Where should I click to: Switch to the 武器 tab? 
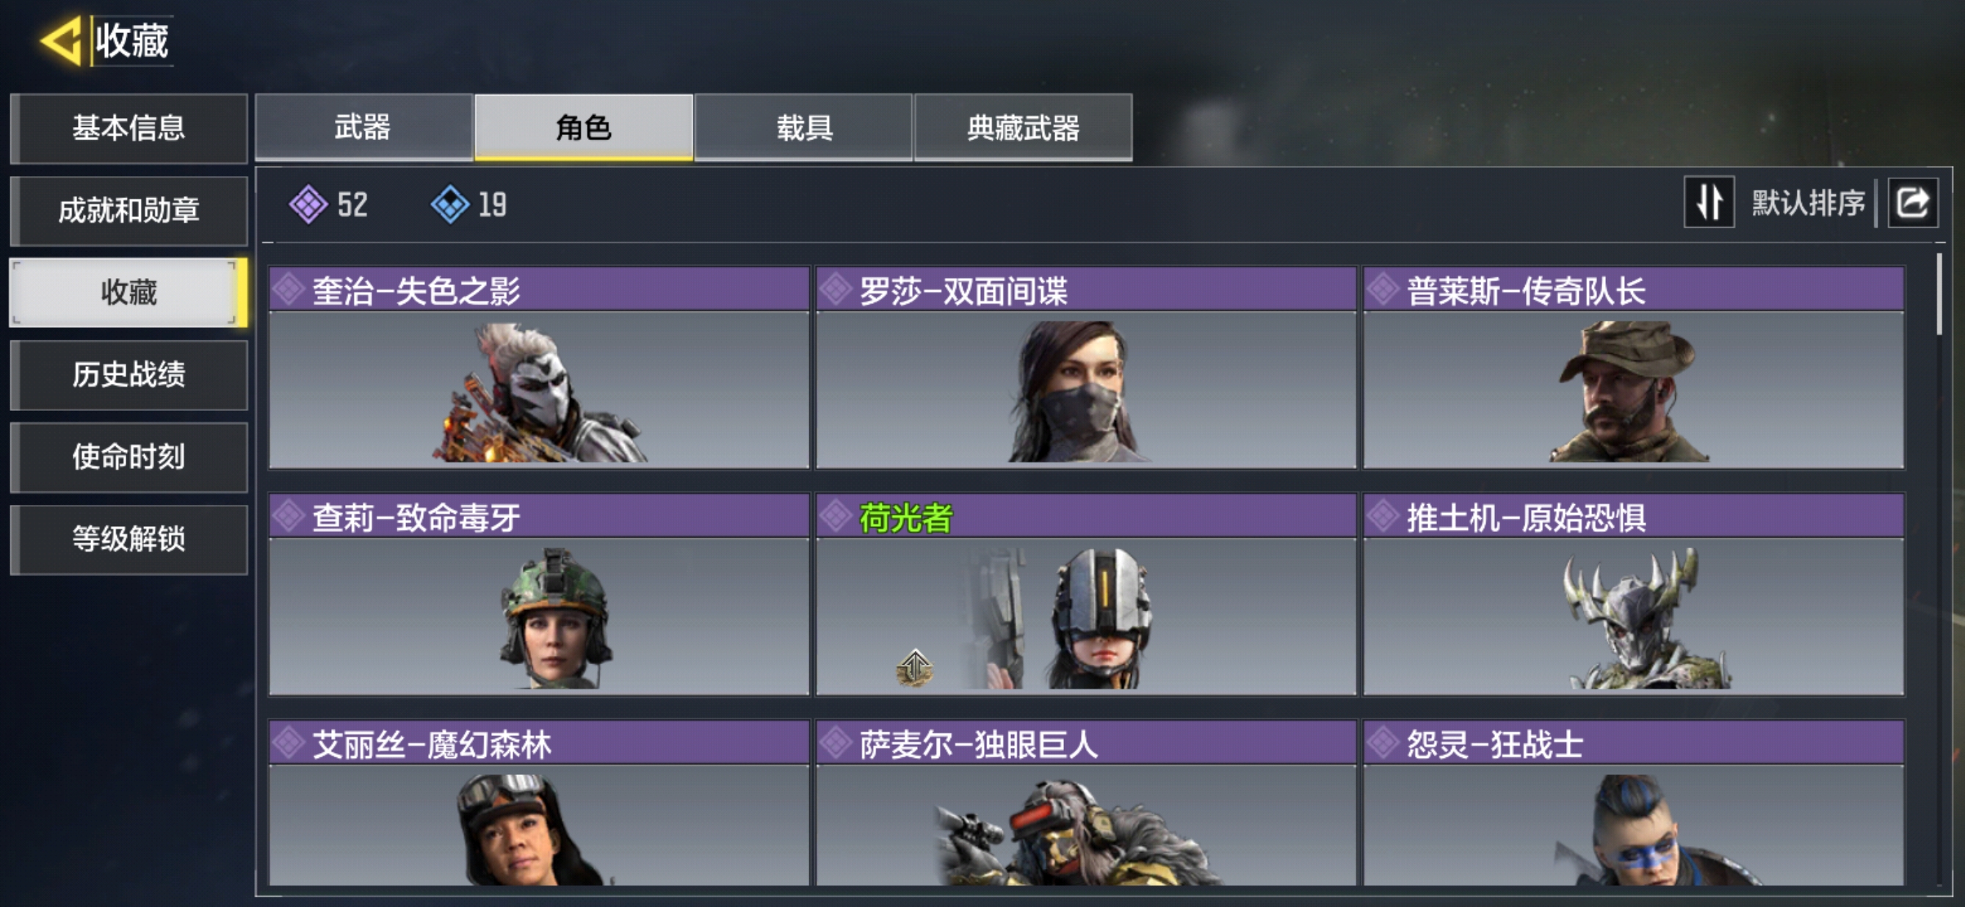tap(364, 127)
